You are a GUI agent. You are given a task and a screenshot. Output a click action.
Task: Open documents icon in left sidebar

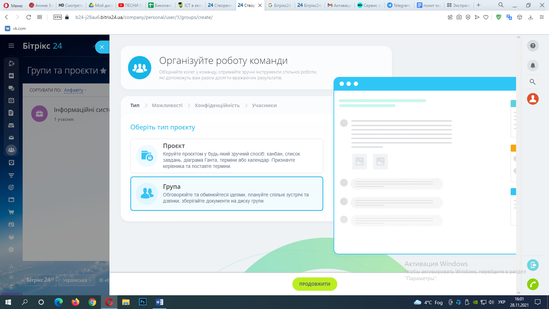coord(11,113)
